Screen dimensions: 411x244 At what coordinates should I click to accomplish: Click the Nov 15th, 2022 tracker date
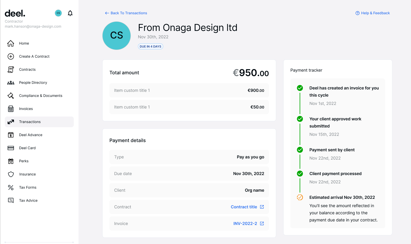324,134
